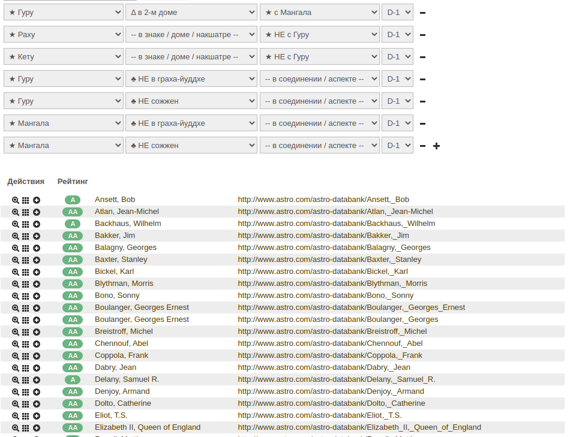Select name 'Denjoy, Armand'
This screenshot has height=437, width=570.
point(122,391)
